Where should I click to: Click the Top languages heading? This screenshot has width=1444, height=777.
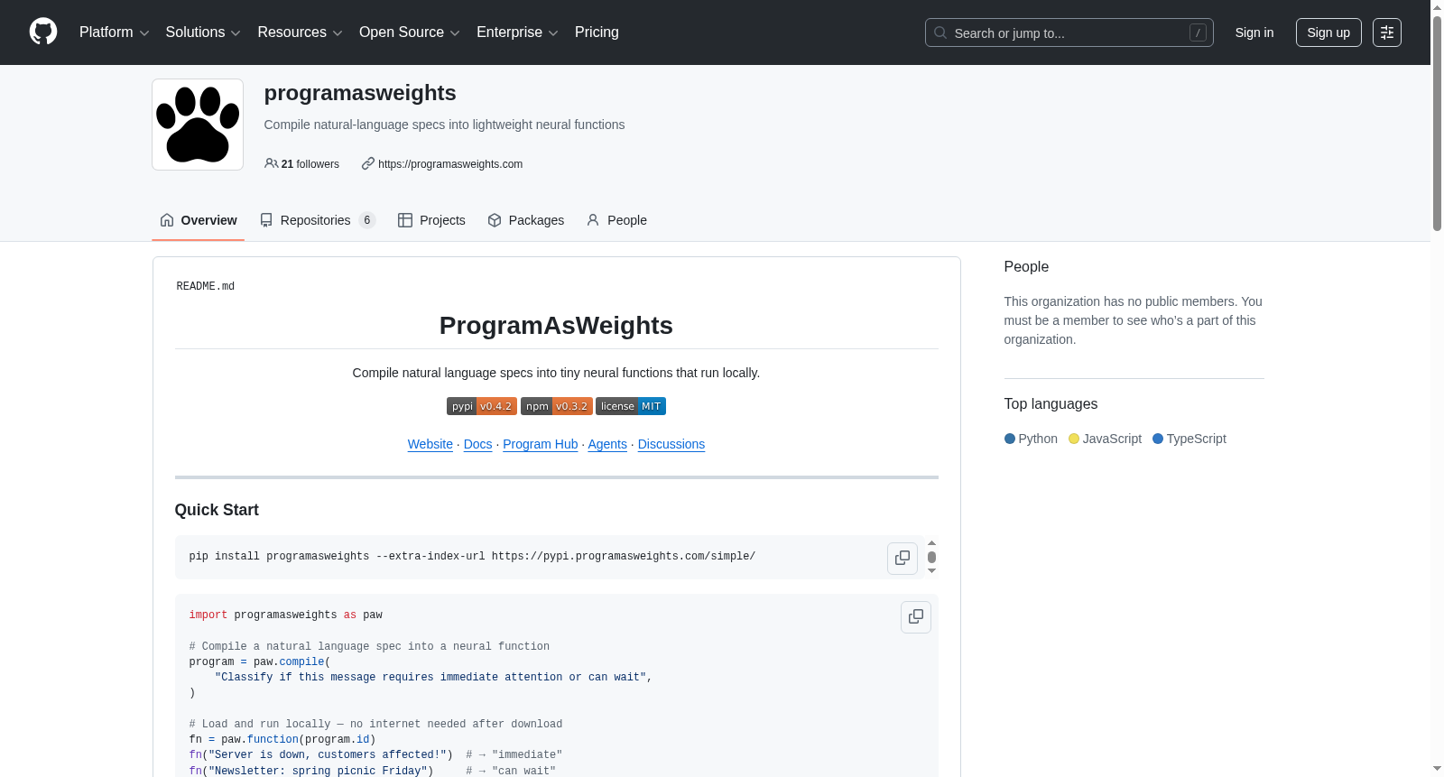(x=1051, y=404)
